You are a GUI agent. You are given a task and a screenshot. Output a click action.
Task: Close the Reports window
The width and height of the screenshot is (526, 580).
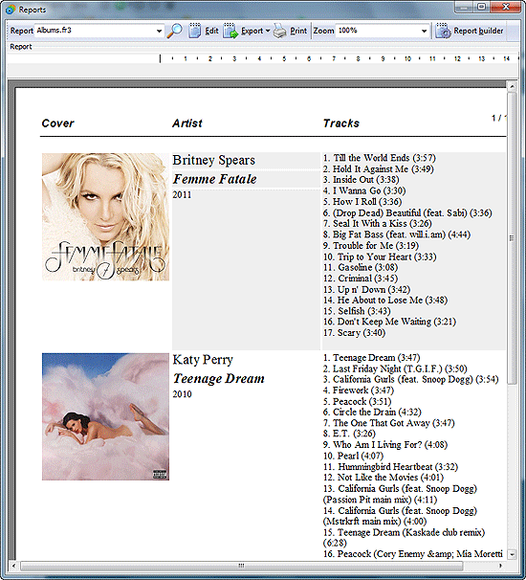click(x=506, y=7)
